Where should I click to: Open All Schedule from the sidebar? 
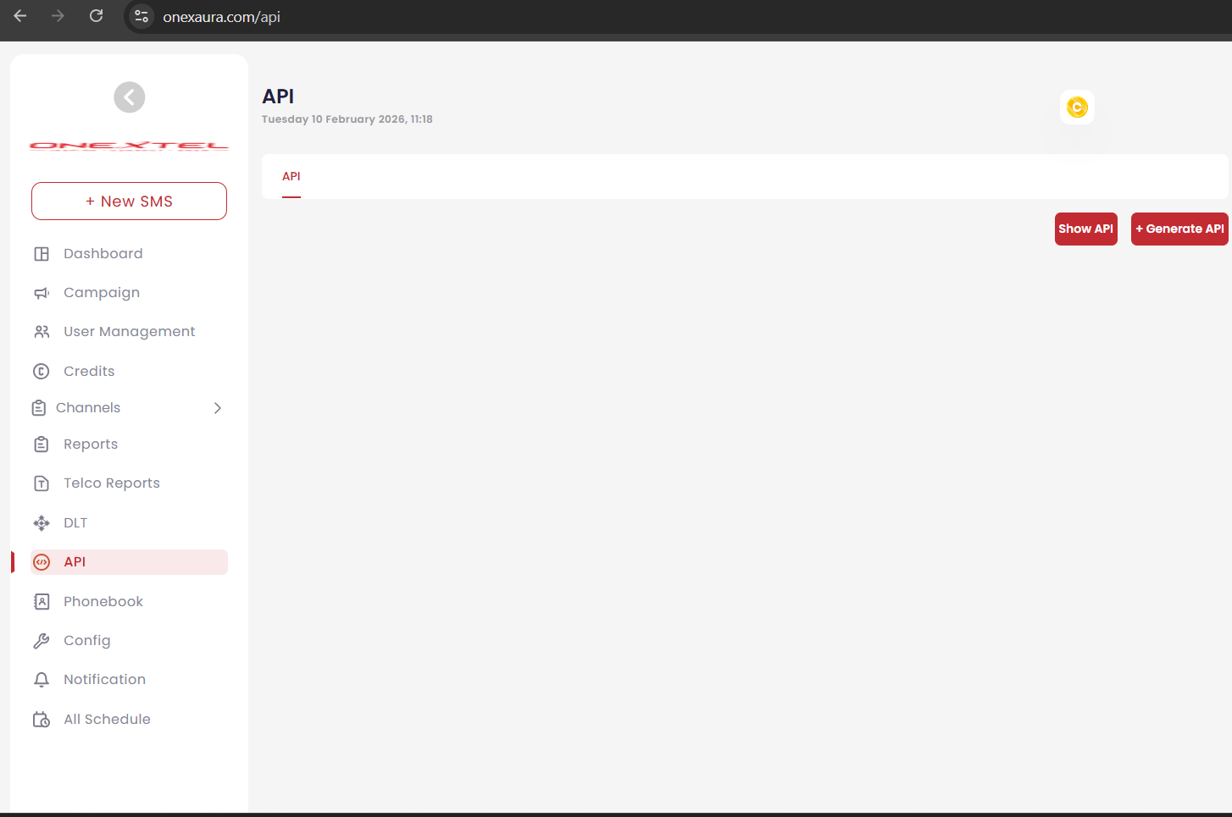[108, 720]
